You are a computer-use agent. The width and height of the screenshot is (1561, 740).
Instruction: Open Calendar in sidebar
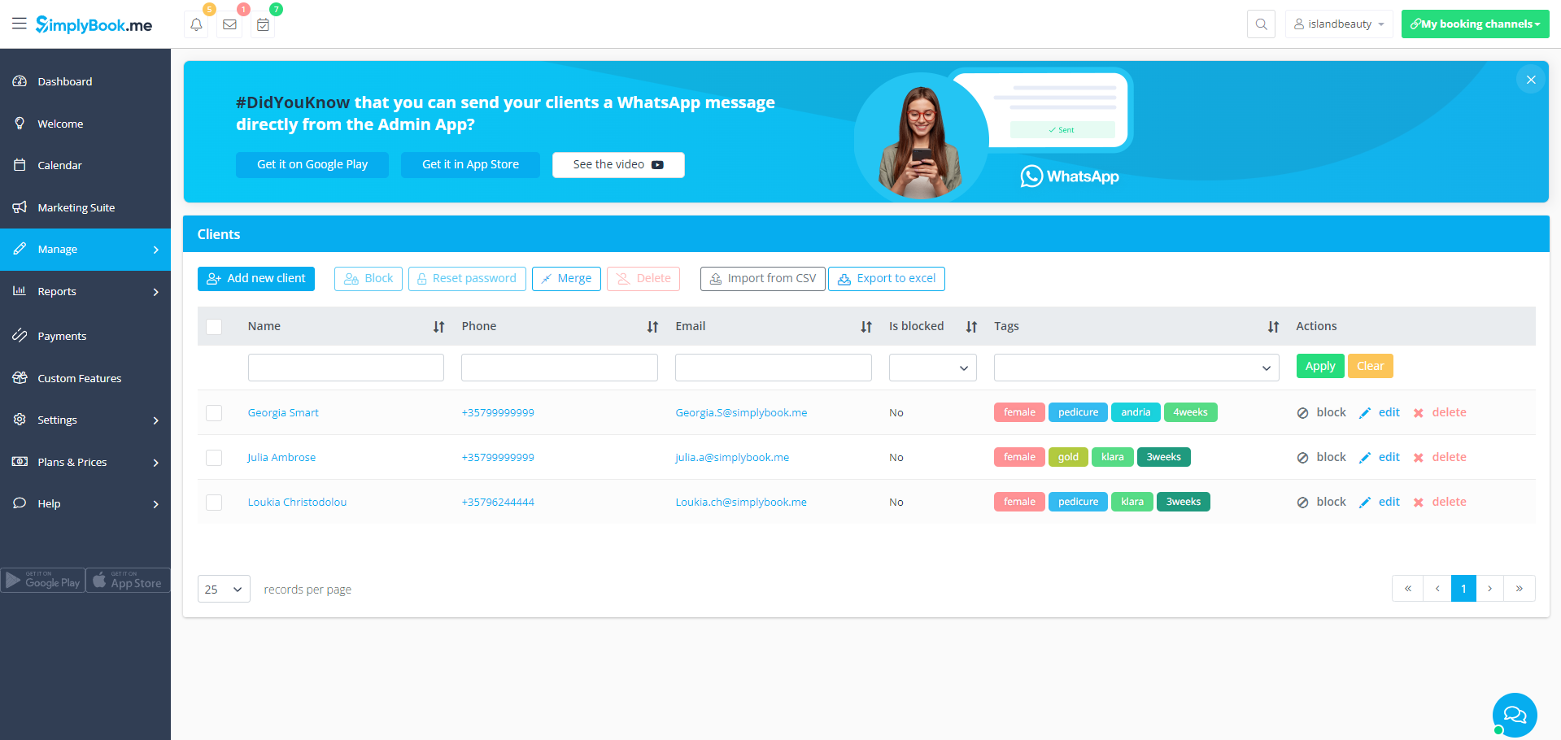coord(85,165)
